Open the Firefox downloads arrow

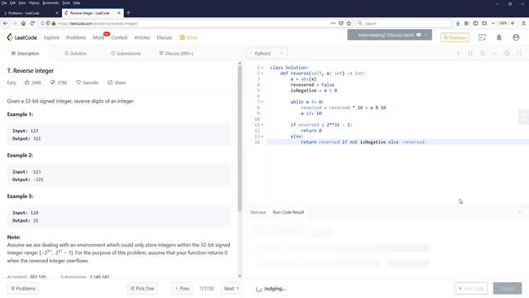458,23
